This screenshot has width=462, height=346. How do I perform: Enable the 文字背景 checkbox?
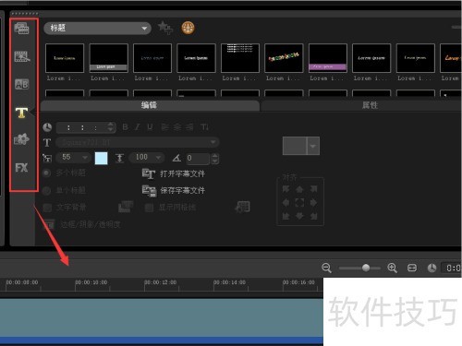tap(47, 208)
